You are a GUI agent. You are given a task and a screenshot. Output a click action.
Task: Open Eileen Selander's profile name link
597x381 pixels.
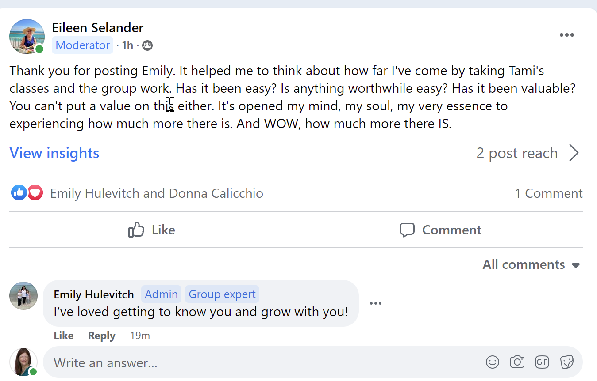[x=98, y=28]
